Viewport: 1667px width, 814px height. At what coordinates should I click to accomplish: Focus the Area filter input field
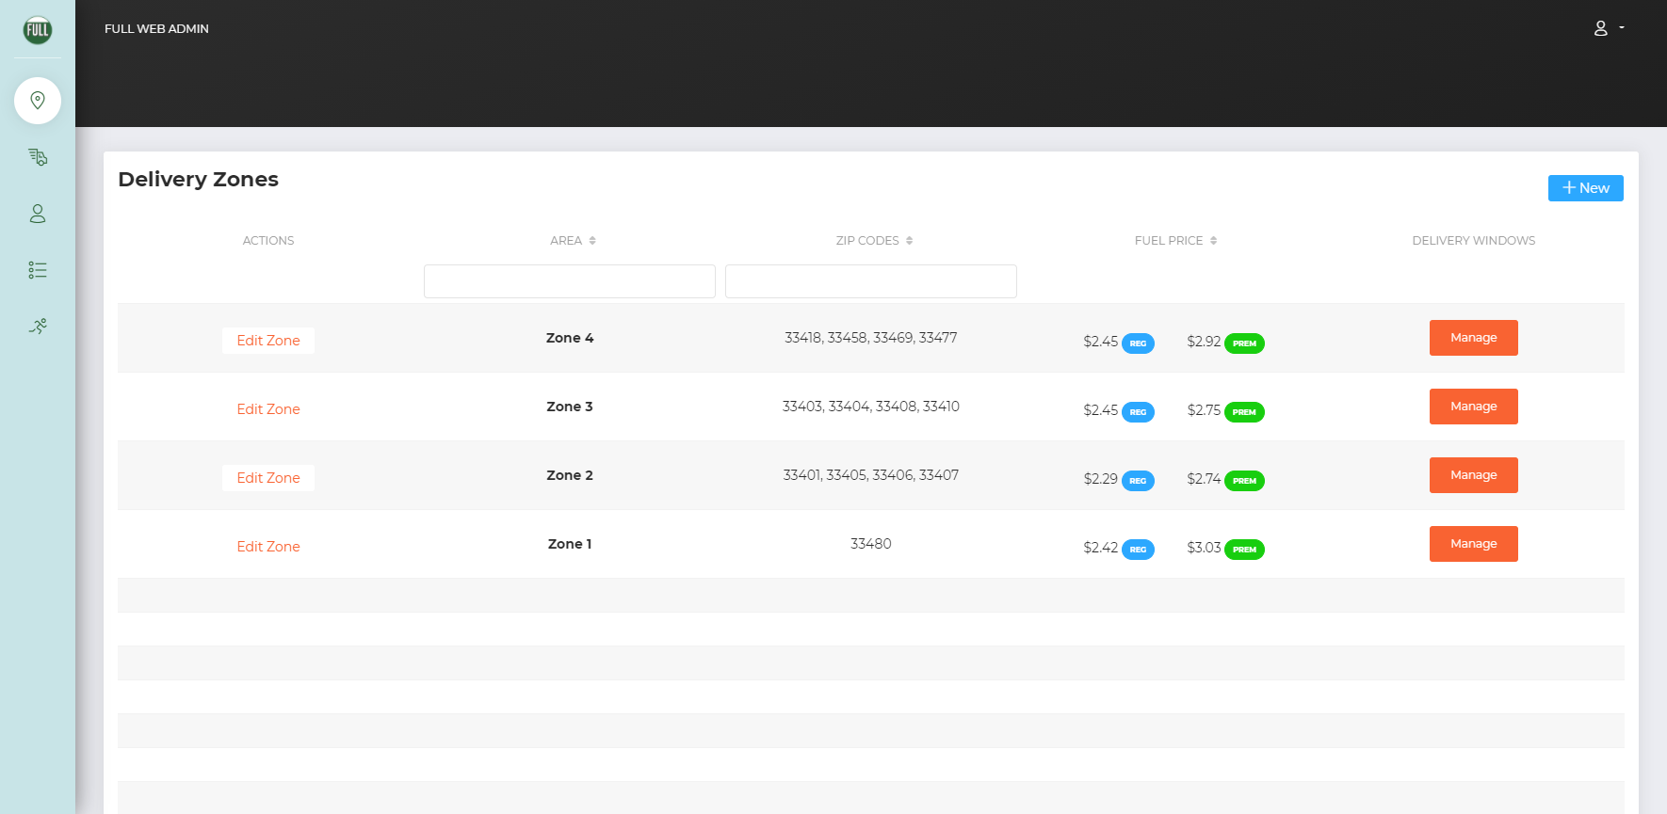(x=570, y=281)
